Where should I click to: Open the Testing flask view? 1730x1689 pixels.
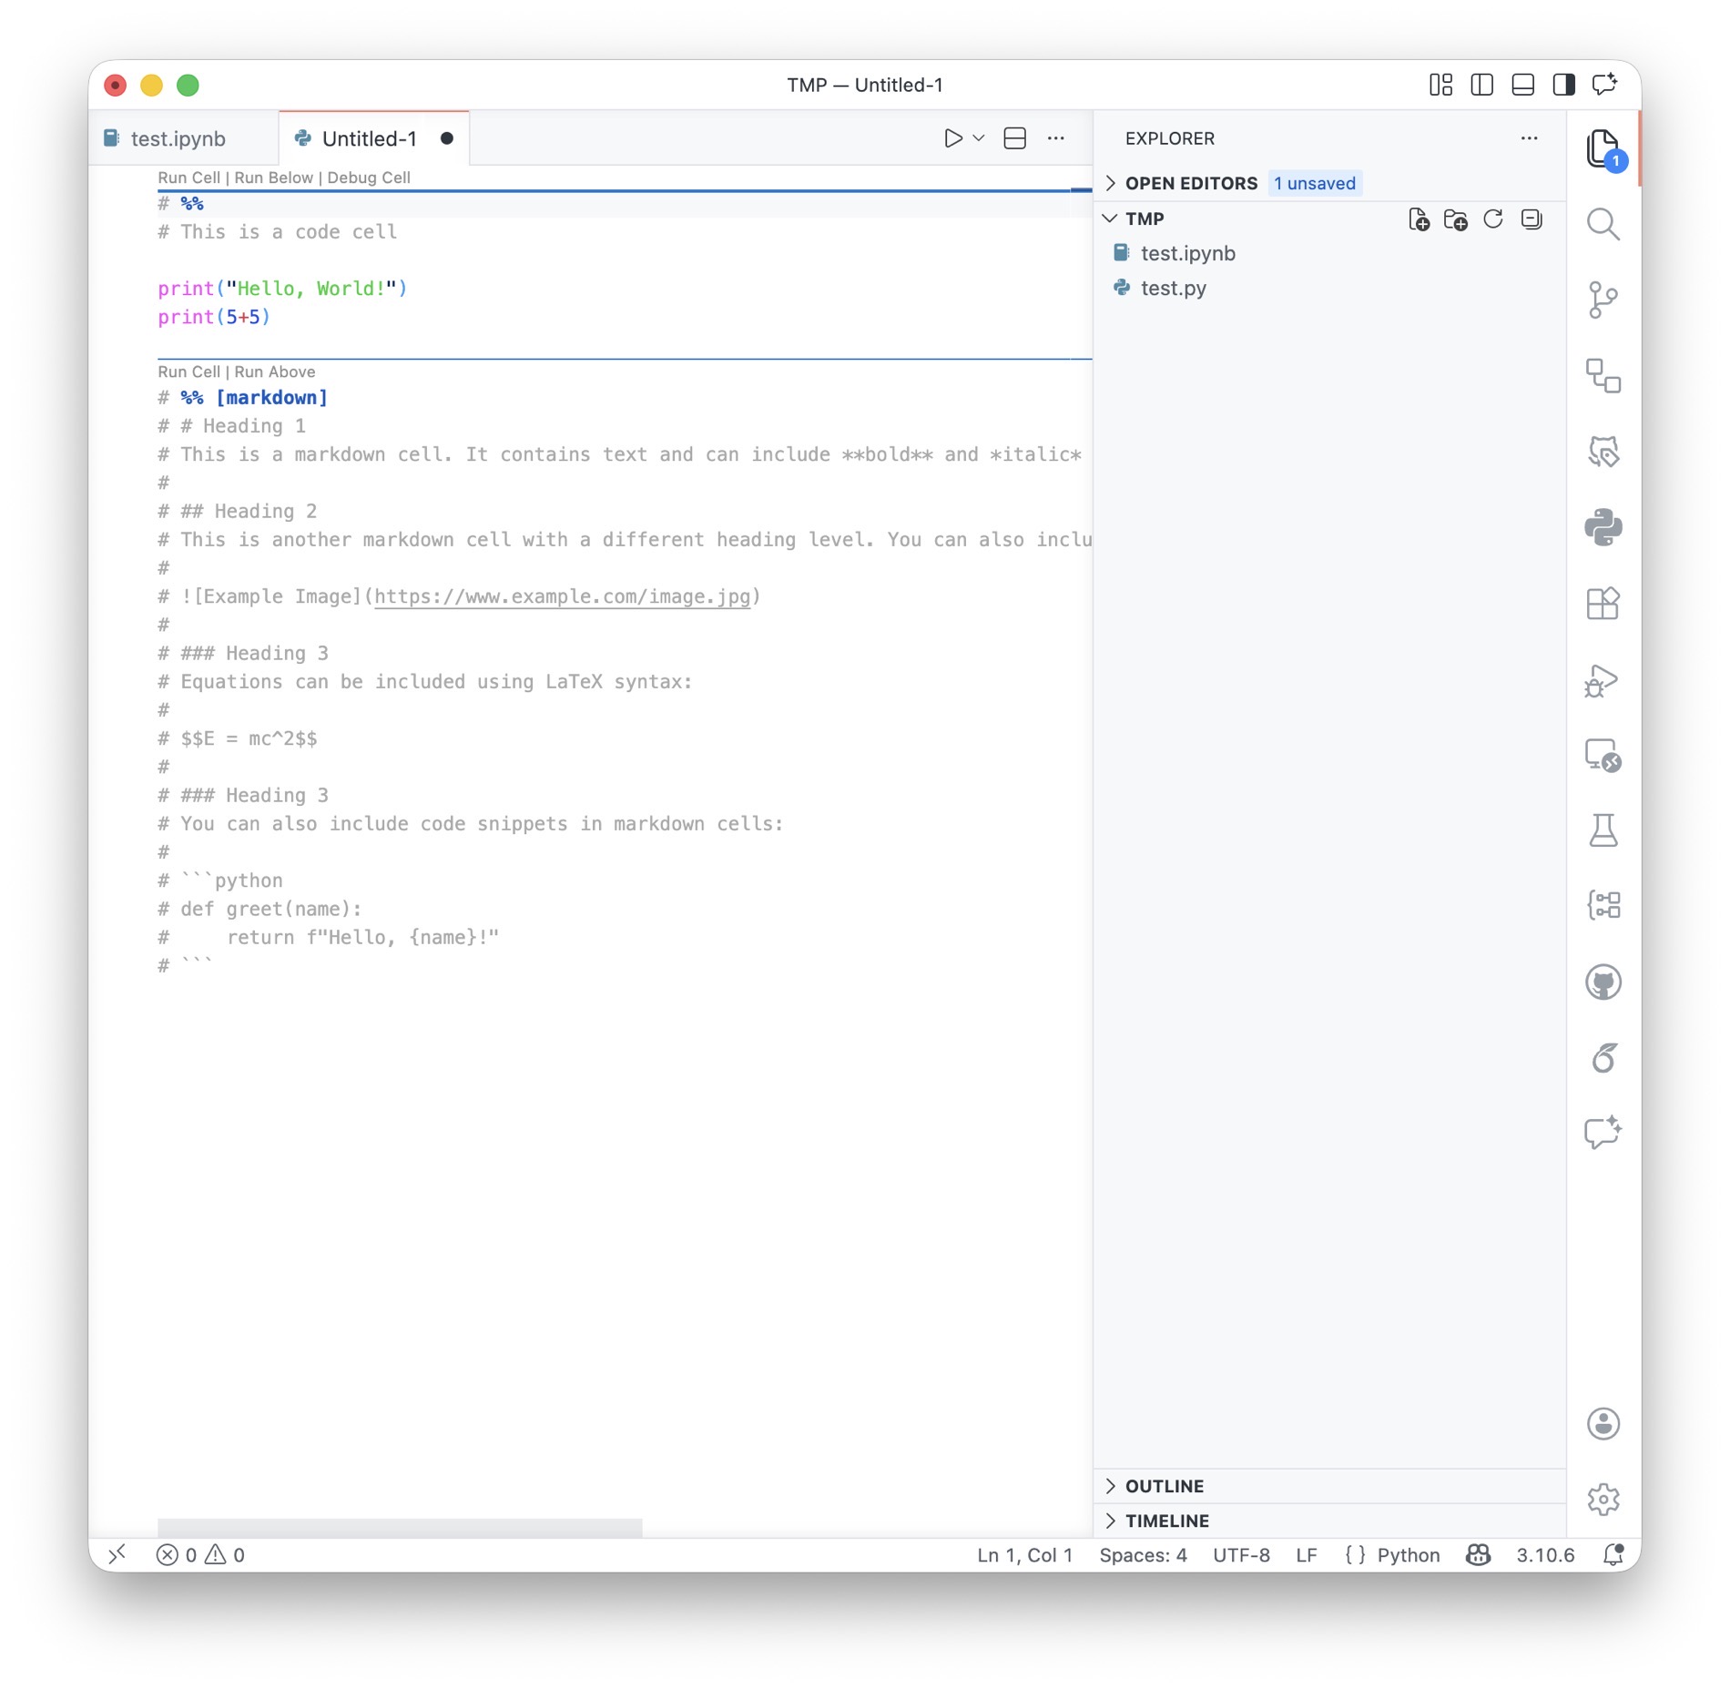[x=1603, y=830]
